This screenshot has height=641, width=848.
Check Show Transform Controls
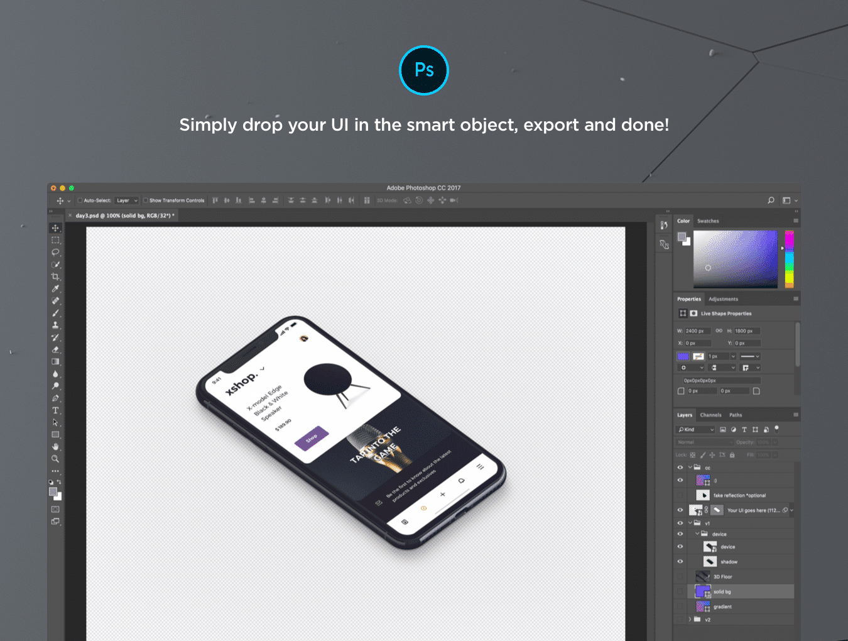tap(146, 200)
